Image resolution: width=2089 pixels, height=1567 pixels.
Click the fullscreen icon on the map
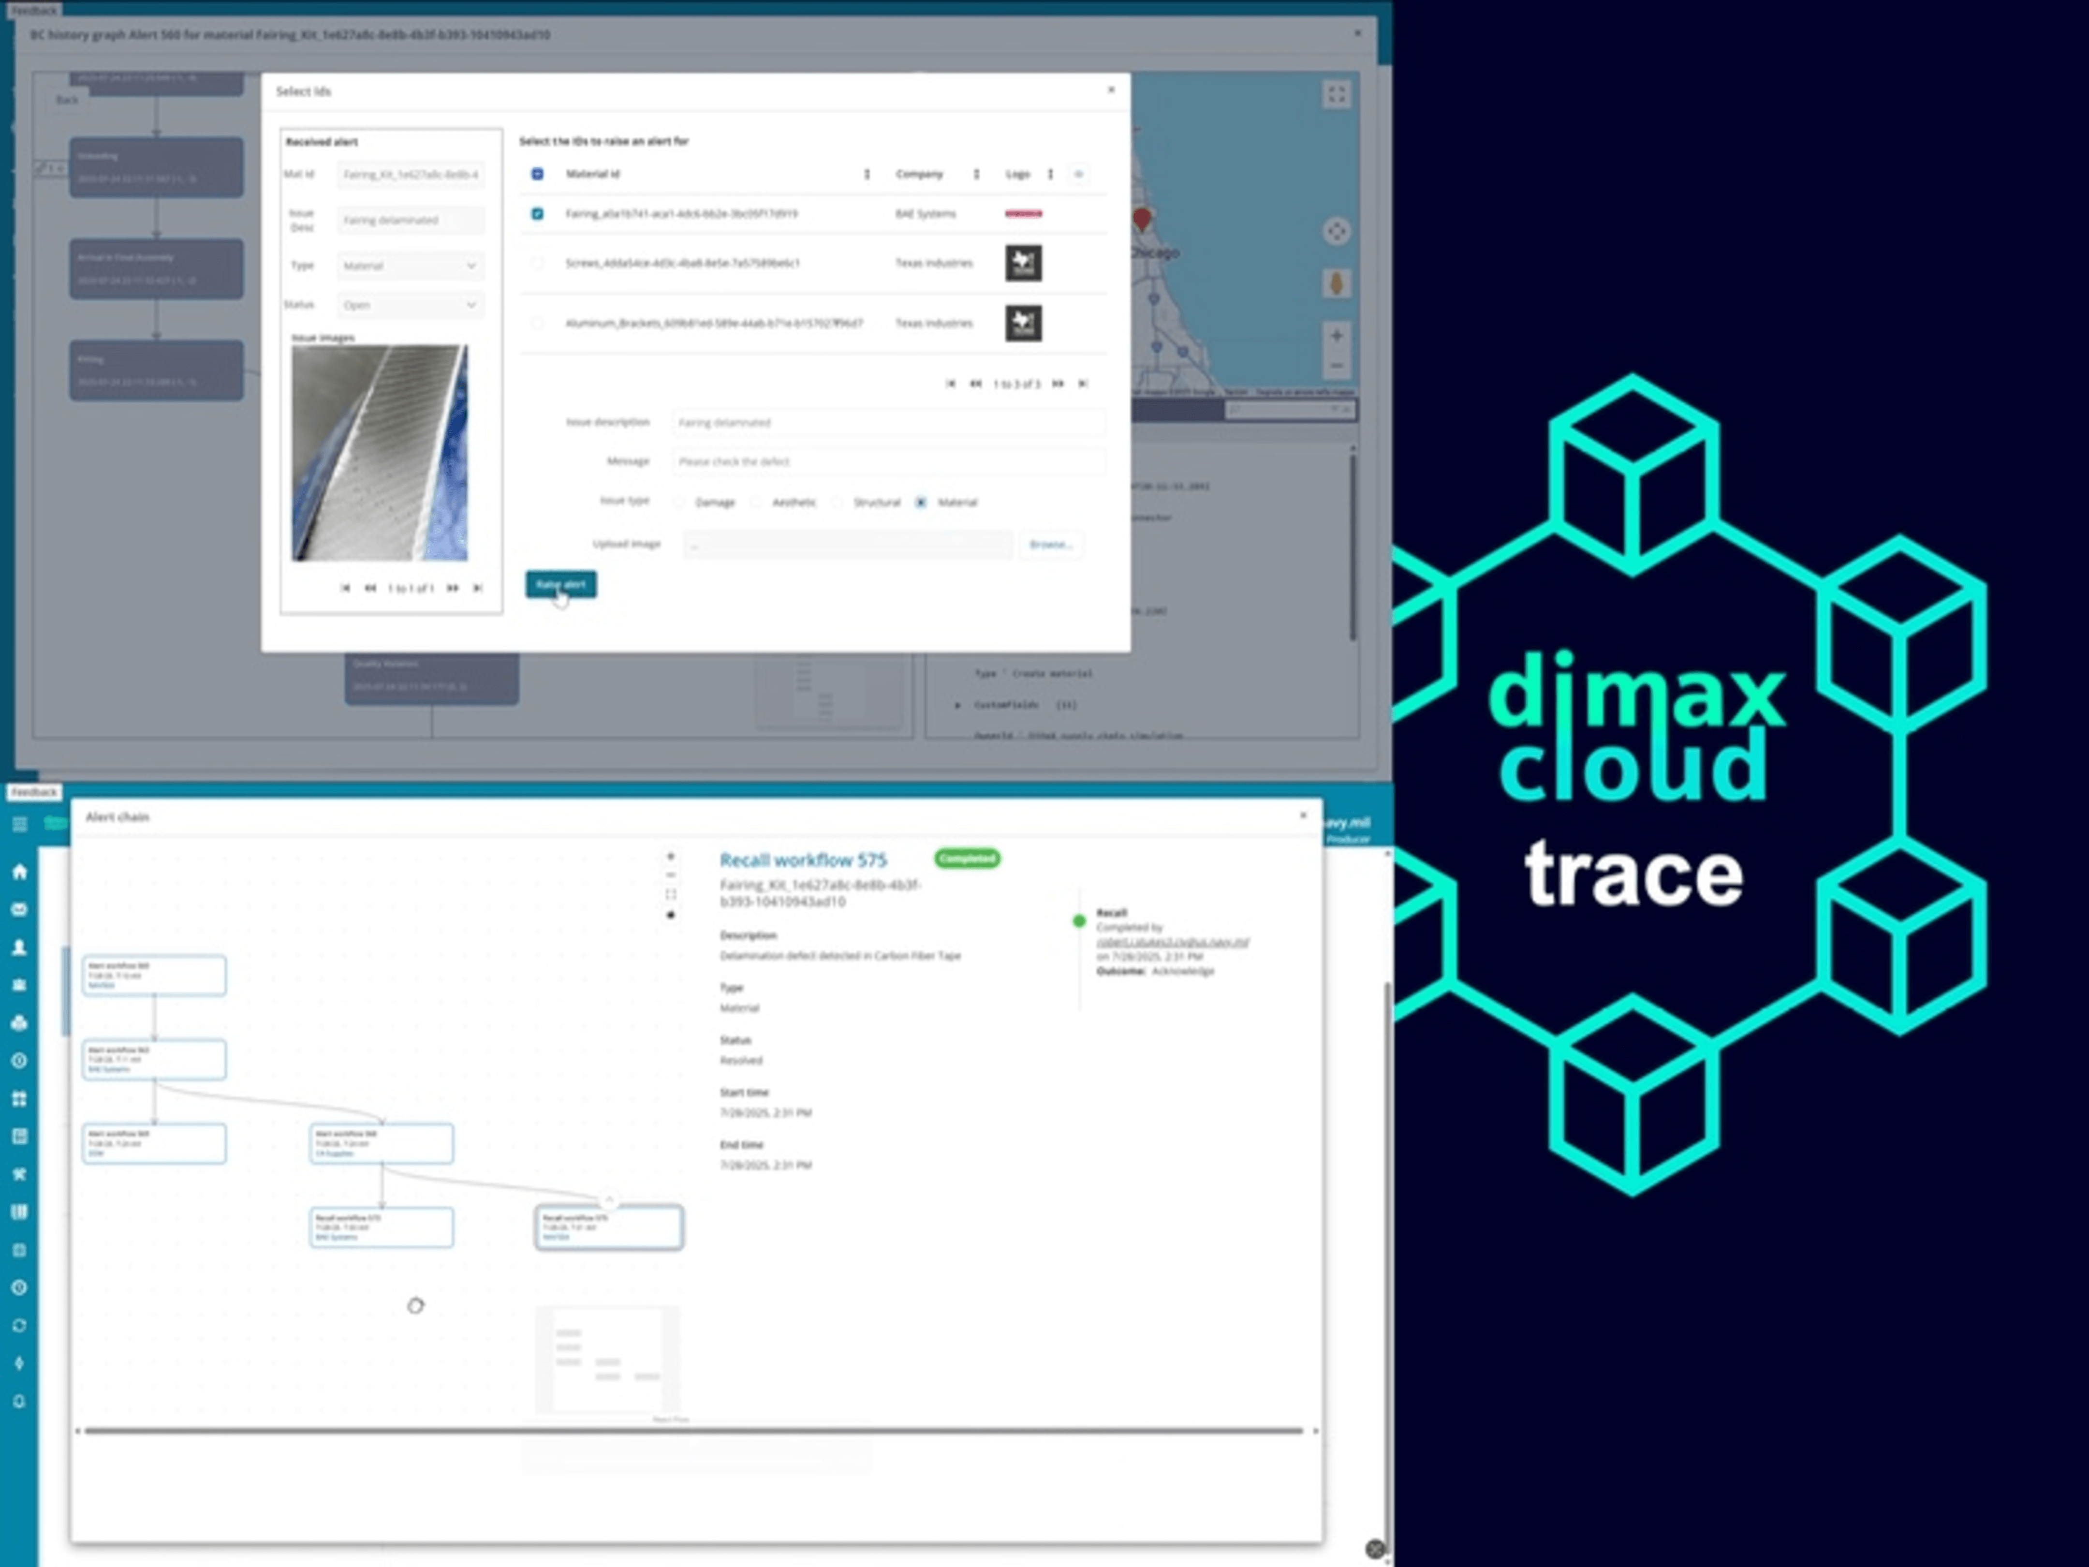pos(1336,94)
